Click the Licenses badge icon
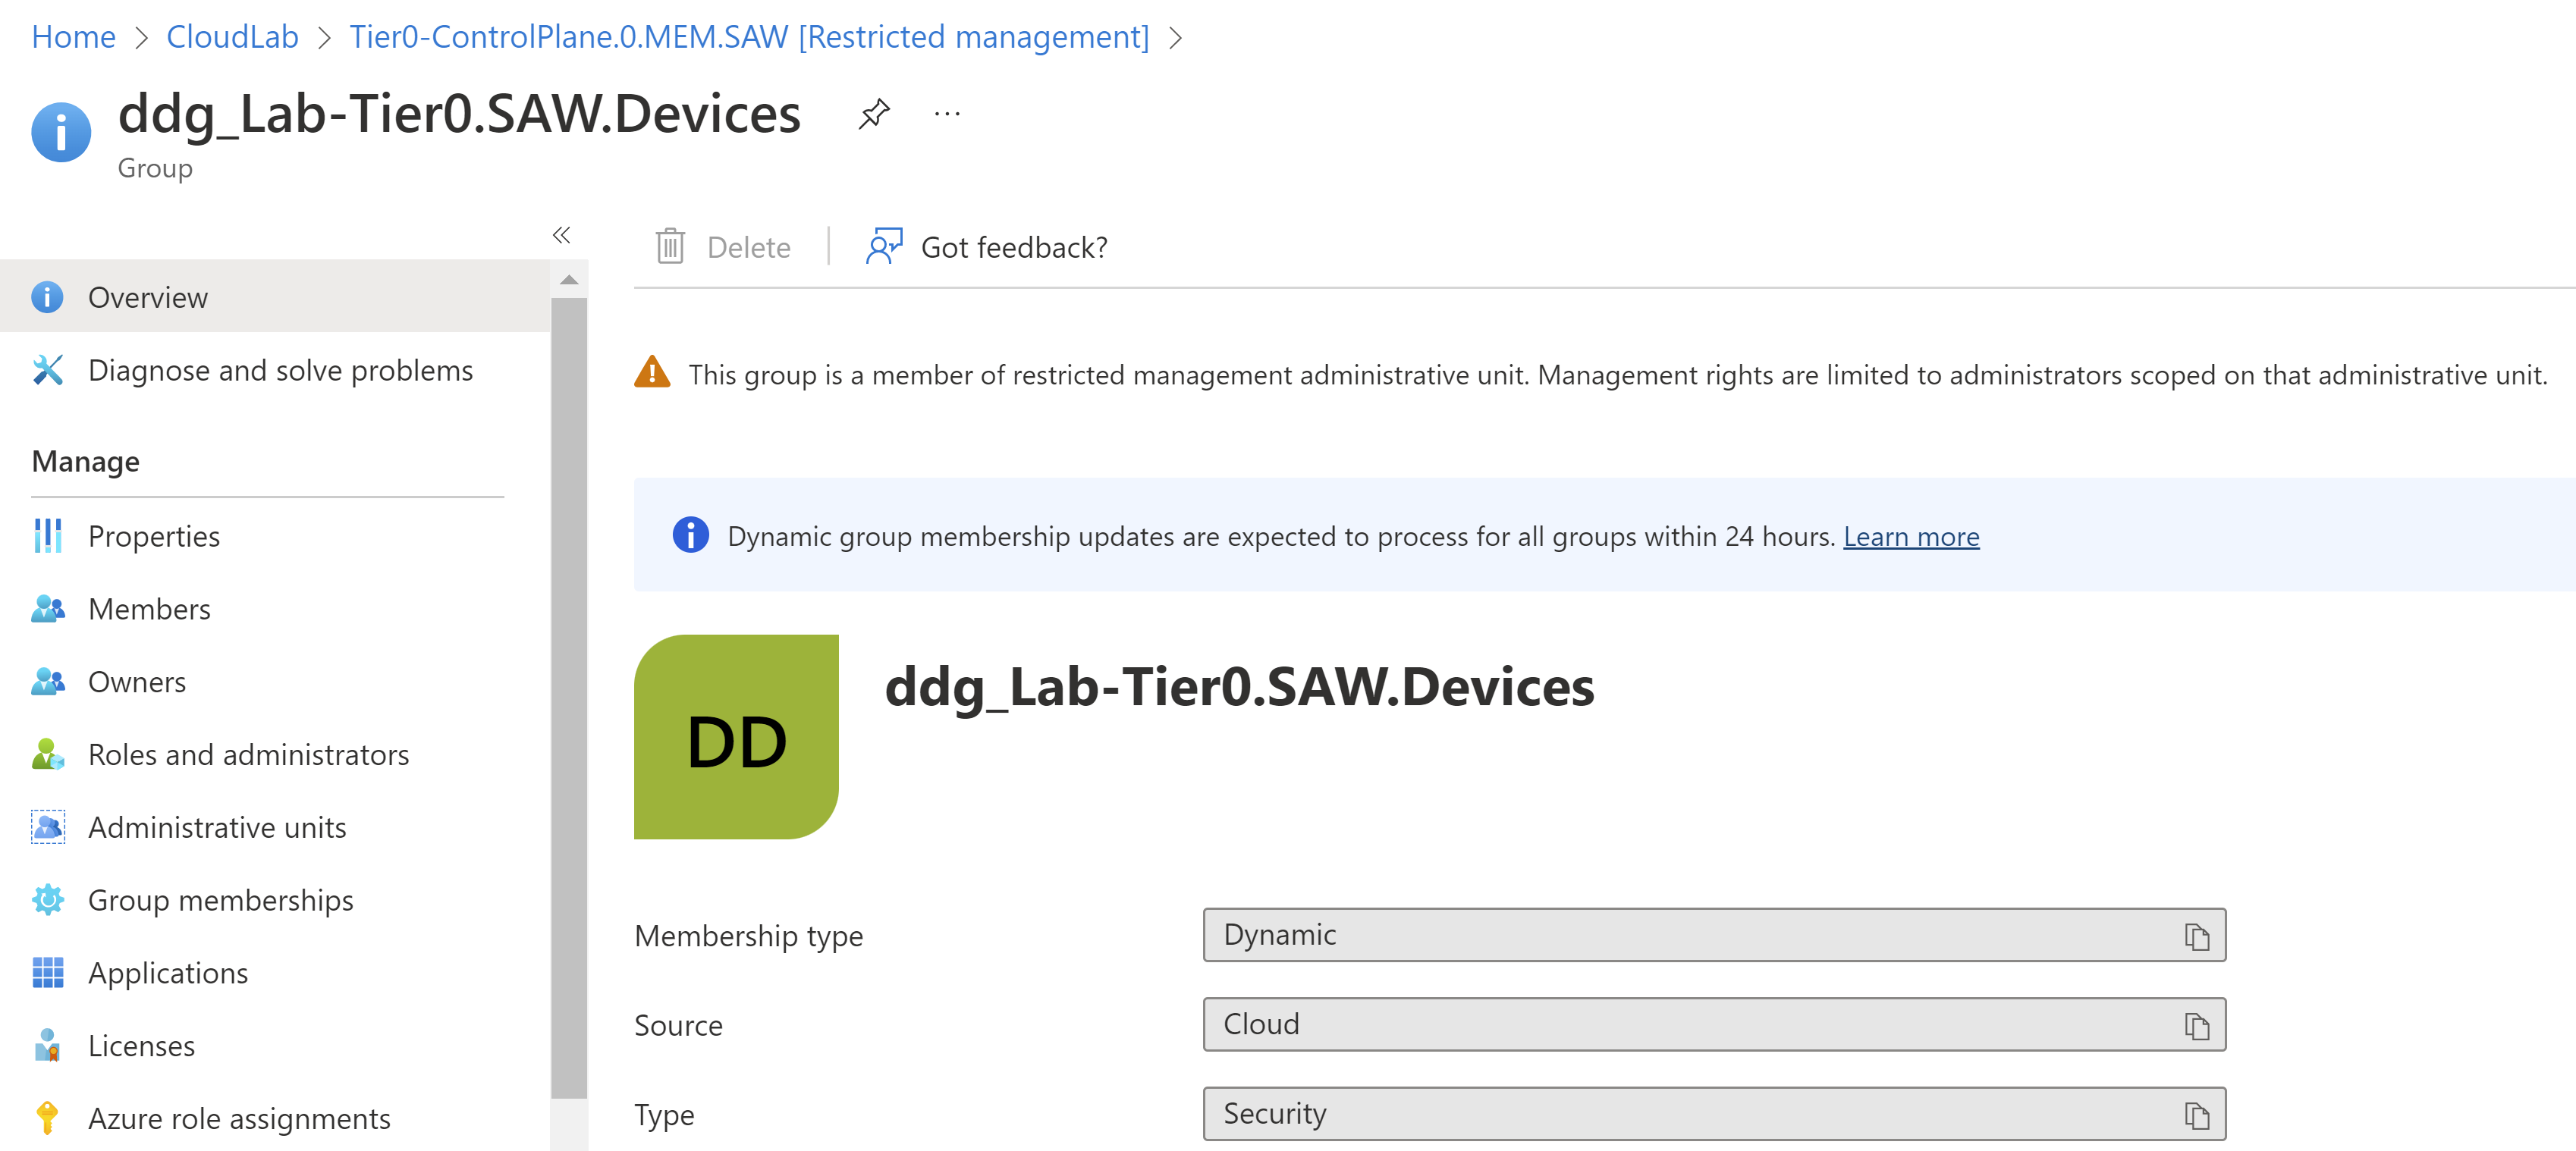The width and height of the screenshot is (2576, 1151). pyautogui.click(x=47, y=1045)
